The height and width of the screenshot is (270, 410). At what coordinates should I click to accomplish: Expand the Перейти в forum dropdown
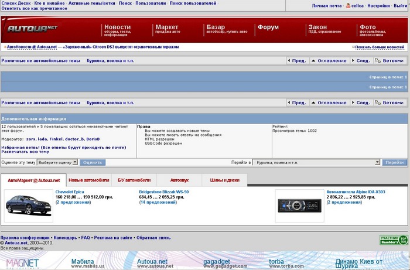coord(317,162)
